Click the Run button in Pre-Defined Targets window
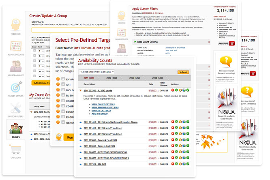Image resolution: width=270 pixels, height=180 pixels. click(69, 137)
